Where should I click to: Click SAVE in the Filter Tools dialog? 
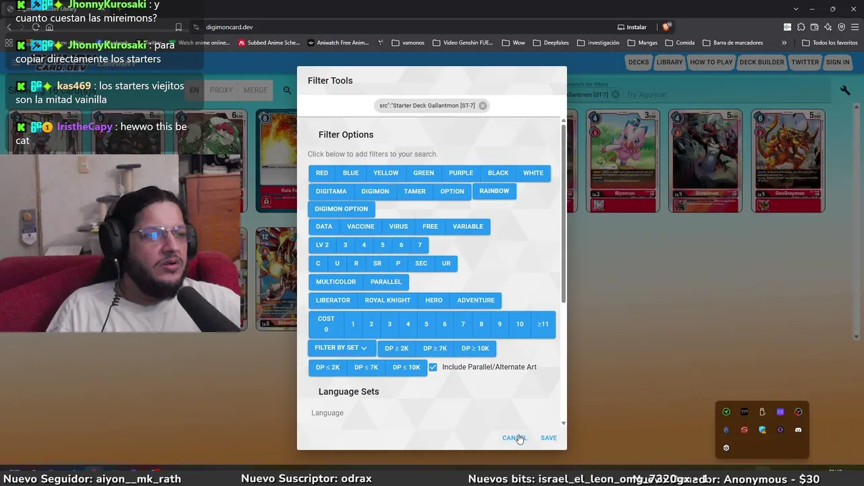[549, 438]
